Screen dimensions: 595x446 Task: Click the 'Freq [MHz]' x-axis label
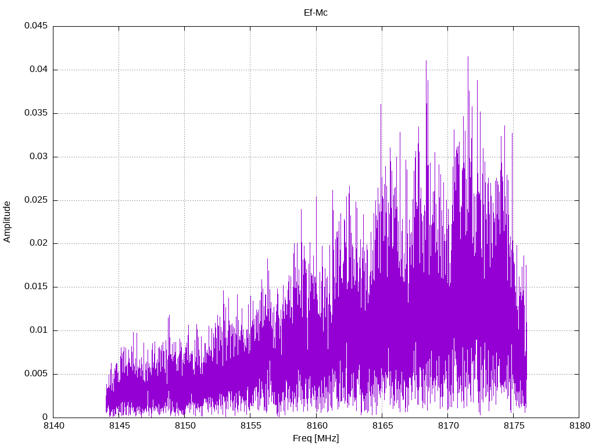coord(316,438)
